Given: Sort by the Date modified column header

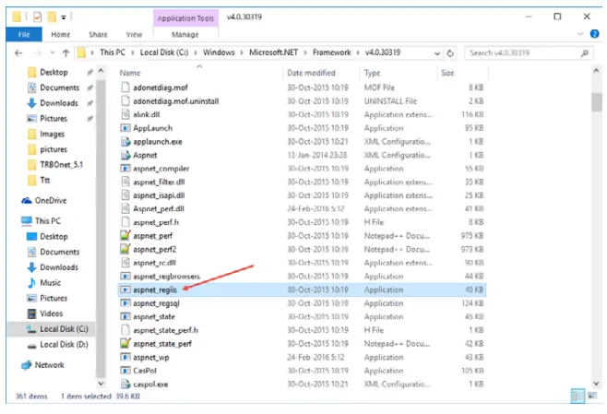Looking at the screenshot, I should [x=311, y=73].
